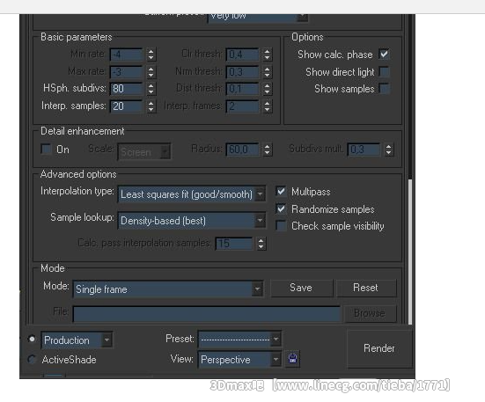Click Calc. pass interpolation samples spinner
The height and width of the screenshot is (402, 485).
point(261,244)
